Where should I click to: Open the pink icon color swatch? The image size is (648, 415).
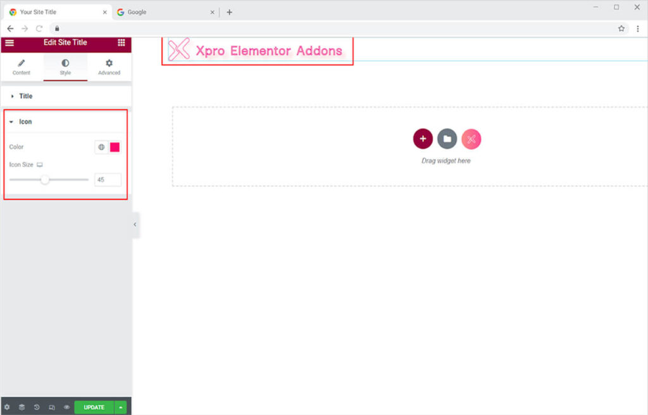click(x=115, y=147)
